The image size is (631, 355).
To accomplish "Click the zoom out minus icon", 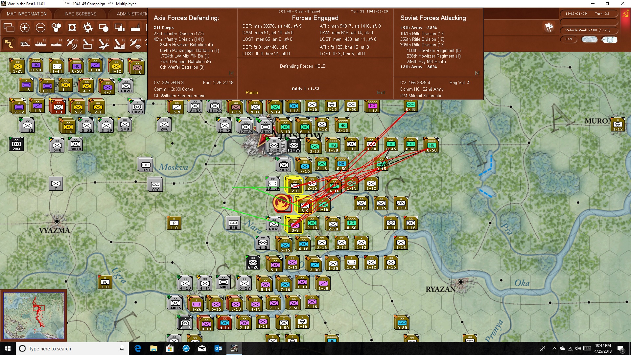I will [x=40, y=28].
